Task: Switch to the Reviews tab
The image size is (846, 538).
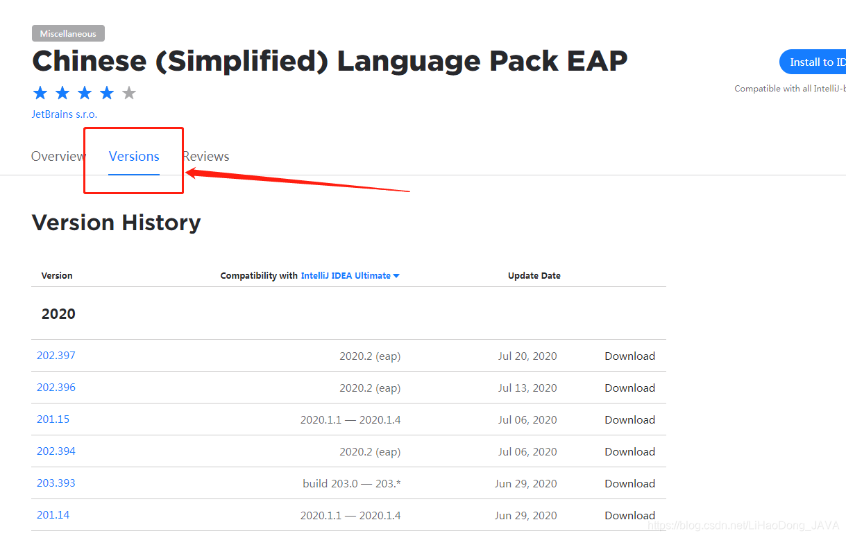Action: point(207,157)
